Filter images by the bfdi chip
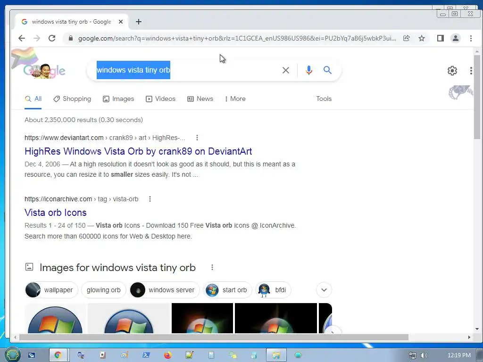The image size is (483, 362). (273, 290)
